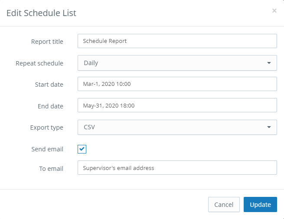This screenshot has height=219, width=284.
Task: Click the caret arrow in Repeat schedule
Action: 269,63
